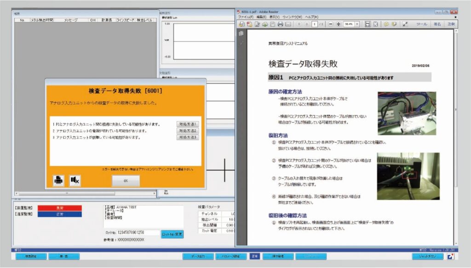The height and width of the screenshot is (268, 471).
Task: Open the ファイル menu in Adobe Reader
Action: 245,16
